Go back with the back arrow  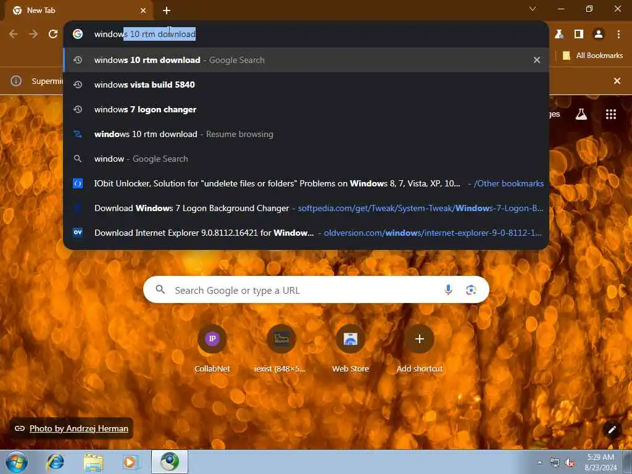(x=14, y=35)
